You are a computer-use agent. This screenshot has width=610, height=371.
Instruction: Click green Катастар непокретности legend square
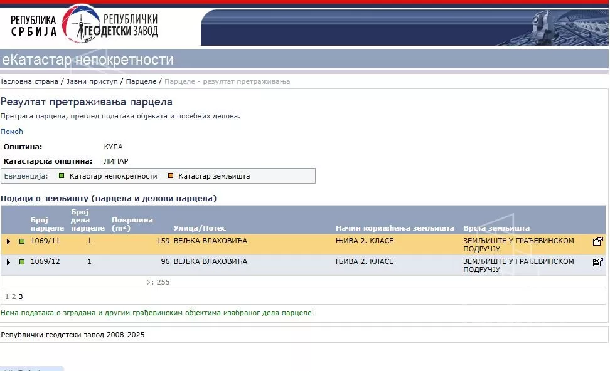pyautogui.click(x=62, y=176)
